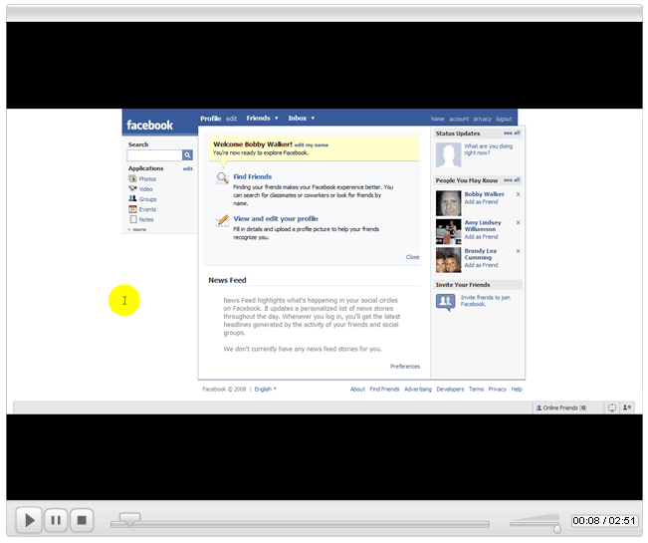The image size is (648, 543).
Task: Go to home link
Action: click(438, 120)
